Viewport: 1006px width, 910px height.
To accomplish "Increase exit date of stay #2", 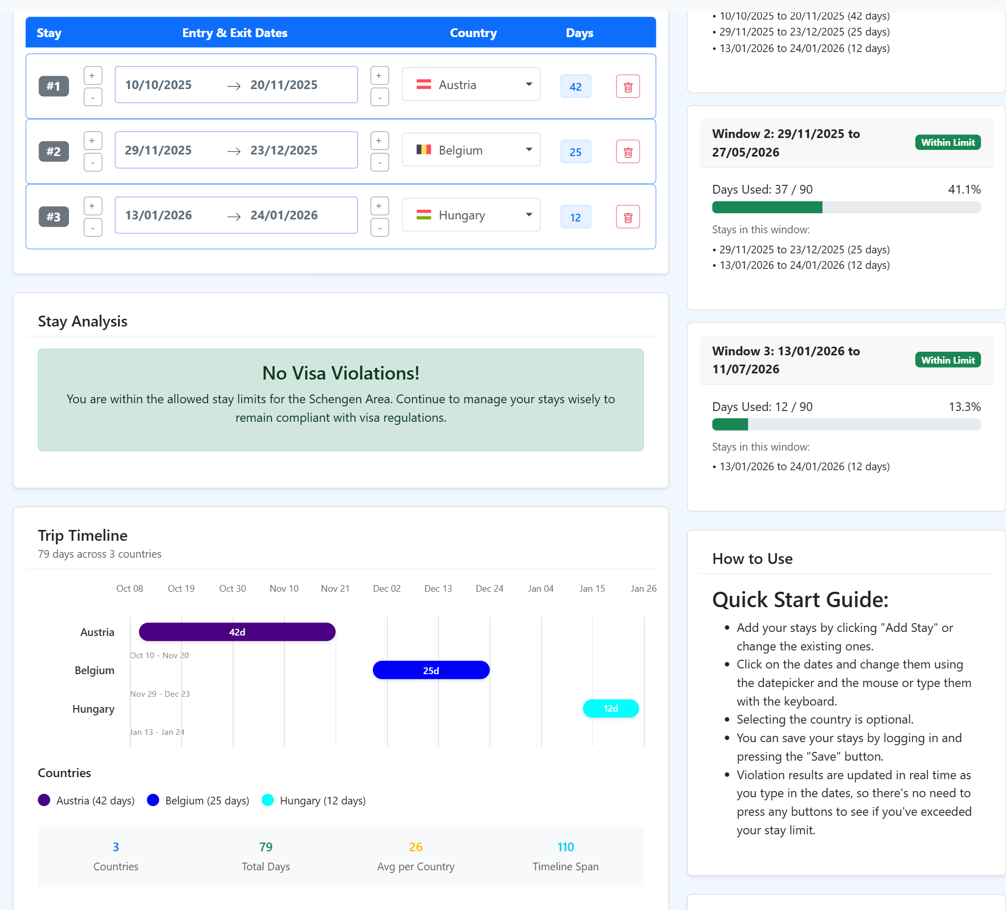I will pyautogui.click(x=379, y=141).
